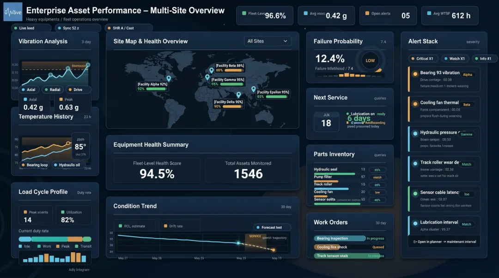Screen dimensions: 499x278
Task: Click the Facility Beta map pin
Action: 212,71
